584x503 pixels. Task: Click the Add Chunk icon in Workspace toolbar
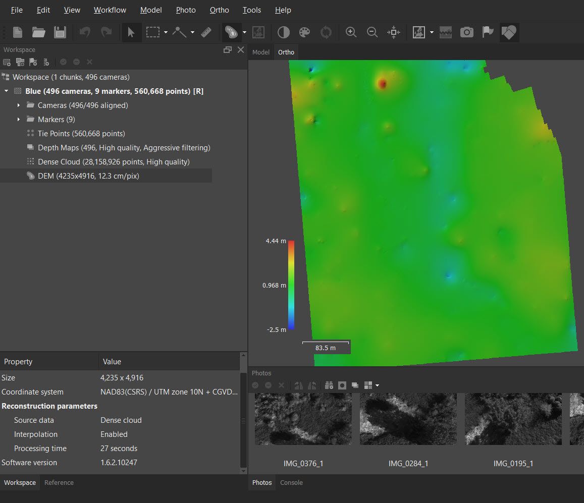coord(7,62)
